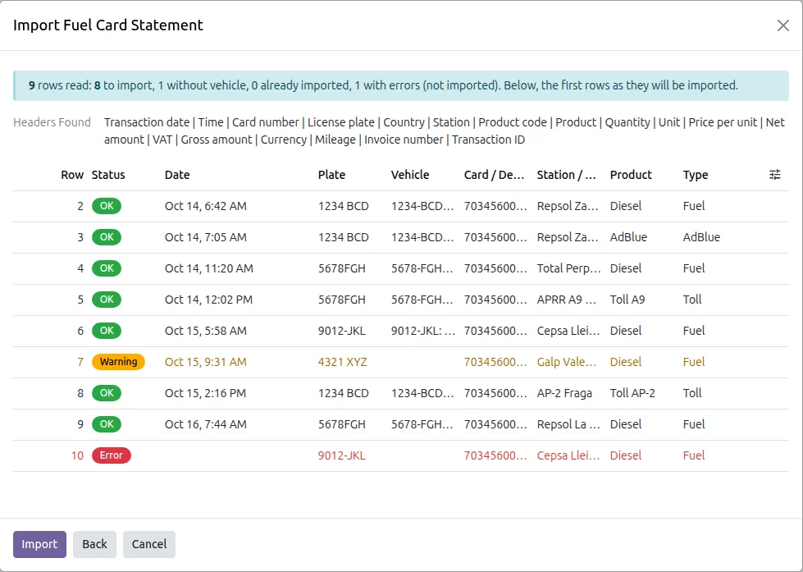Click station 'Galp Vale...' cell
This screenshot has width=803, height=572.
567,362
